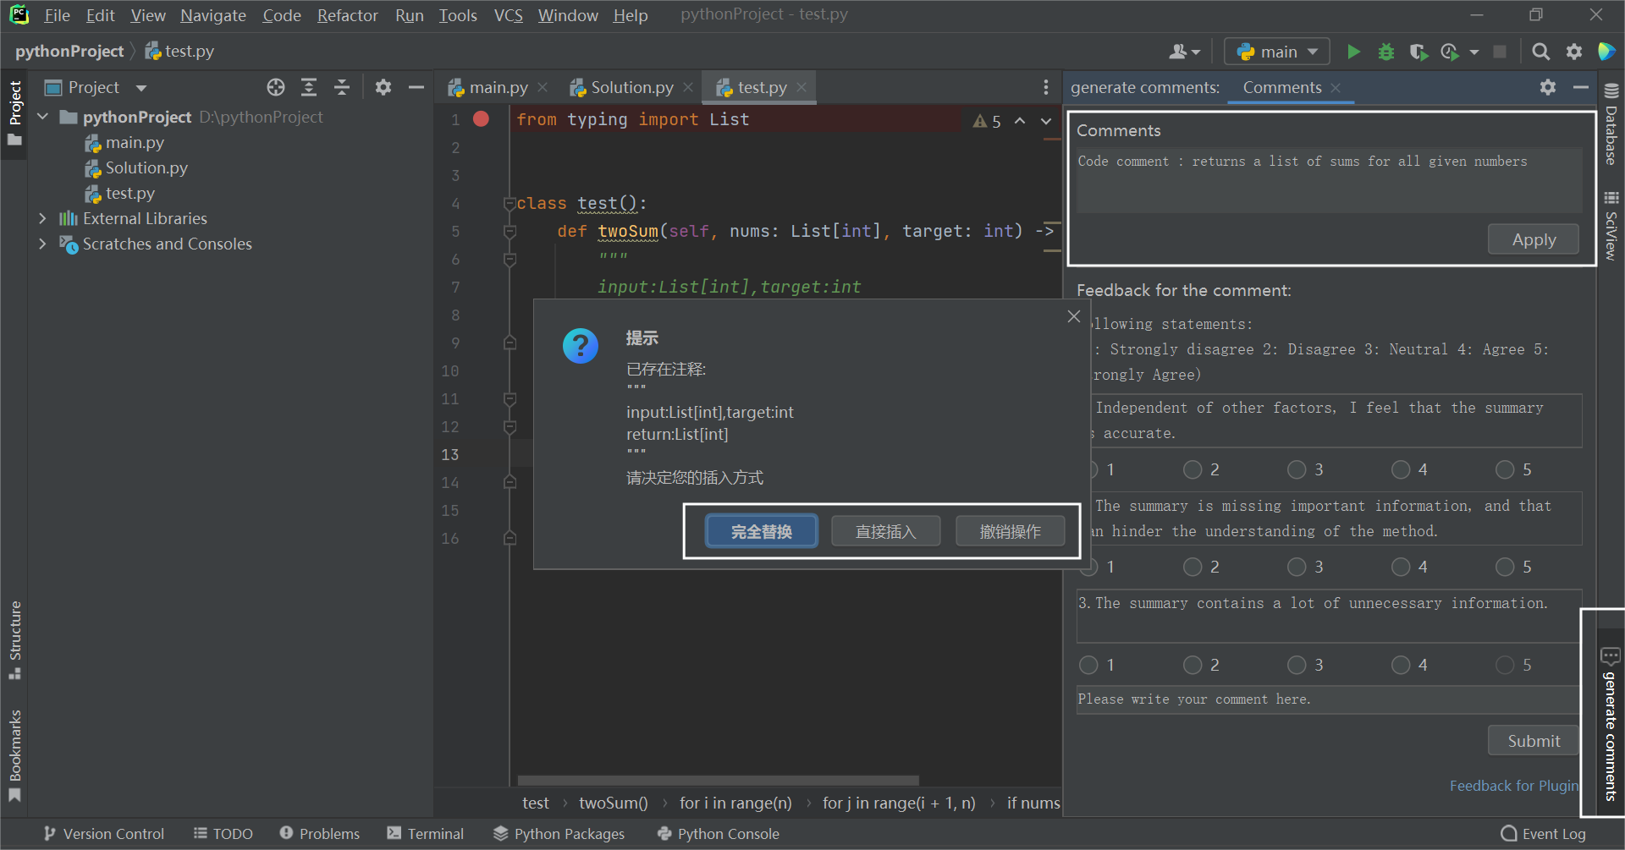Switch to Solution.py editor tab

pos(632,87)
